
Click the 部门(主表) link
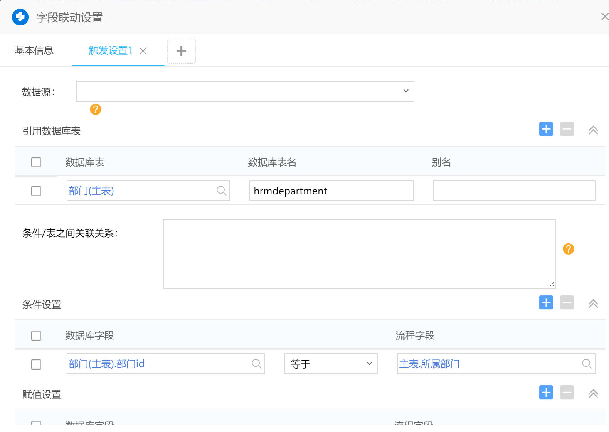click(x=91, y=191)
